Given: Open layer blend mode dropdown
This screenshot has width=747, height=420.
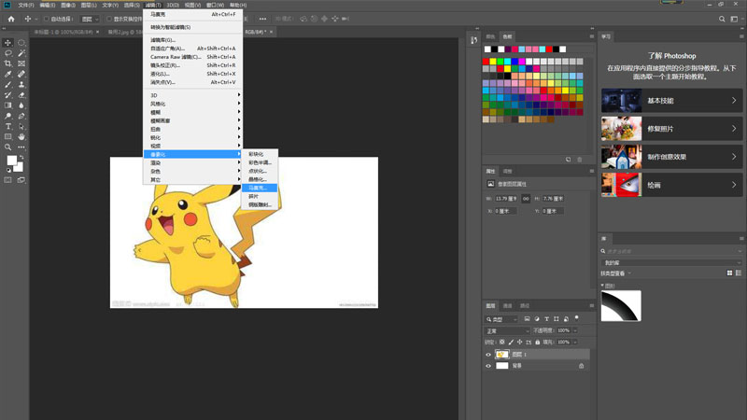Looking at the screenshot, I should (x=507, y=331).
